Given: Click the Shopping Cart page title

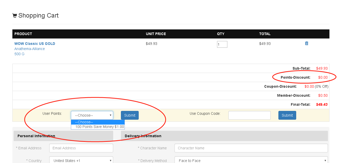Looking at the screenshot, I should (38, 15).
